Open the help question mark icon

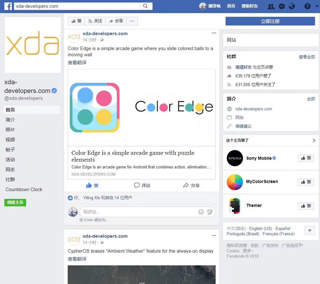point(307,6)
